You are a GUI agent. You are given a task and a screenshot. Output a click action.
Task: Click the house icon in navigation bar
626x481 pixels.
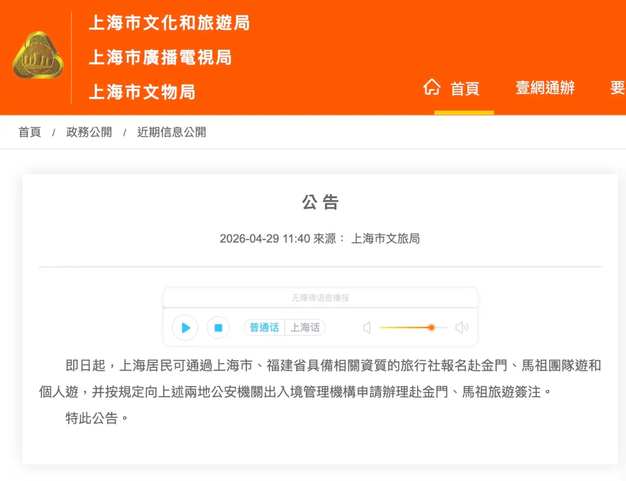pyautogui.click(x=431, y=88)
